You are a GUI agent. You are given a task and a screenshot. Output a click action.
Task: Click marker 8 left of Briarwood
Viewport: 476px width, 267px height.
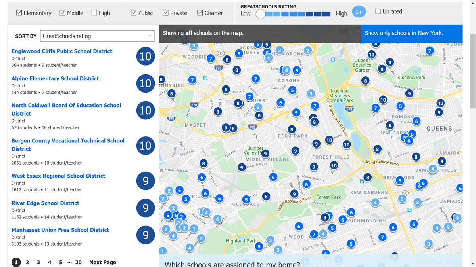pos(368,178)
